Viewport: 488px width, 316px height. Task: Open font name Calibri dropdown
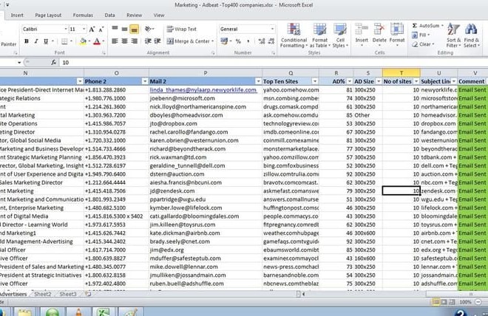(66, 30)
